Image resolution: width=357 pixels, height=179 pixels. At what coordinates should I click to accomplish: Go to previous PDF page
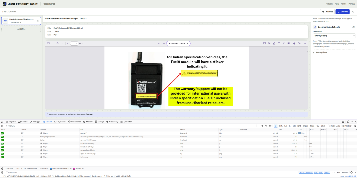point(63,43)
